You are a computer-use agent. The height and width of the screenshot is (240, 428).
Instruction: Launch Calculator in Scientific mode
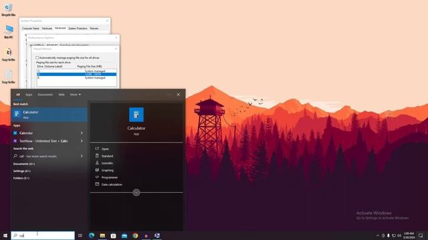click(107, 163)
